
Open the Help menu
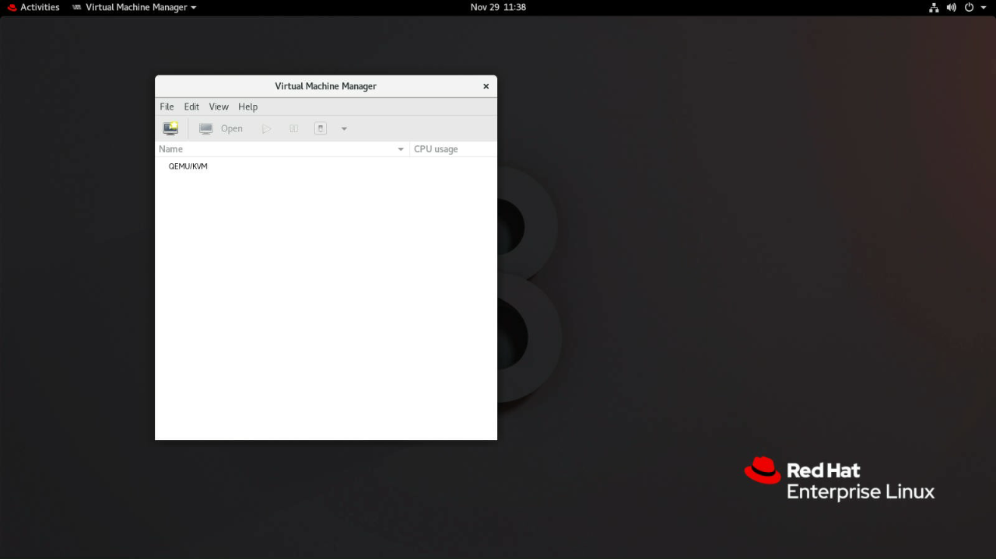pyautogui.click(x=247, y=107)
